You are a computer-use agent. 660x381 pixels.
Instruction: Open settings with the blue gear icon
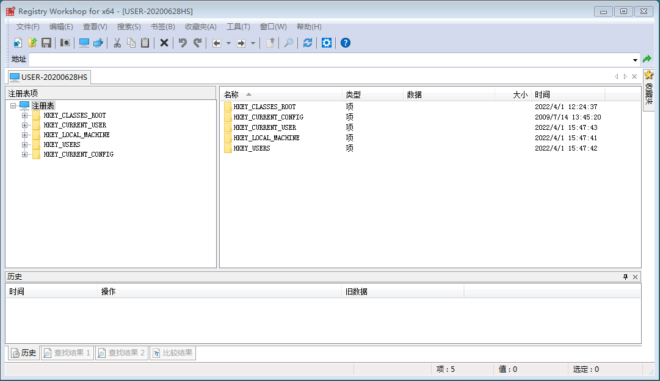coord(327,43)
